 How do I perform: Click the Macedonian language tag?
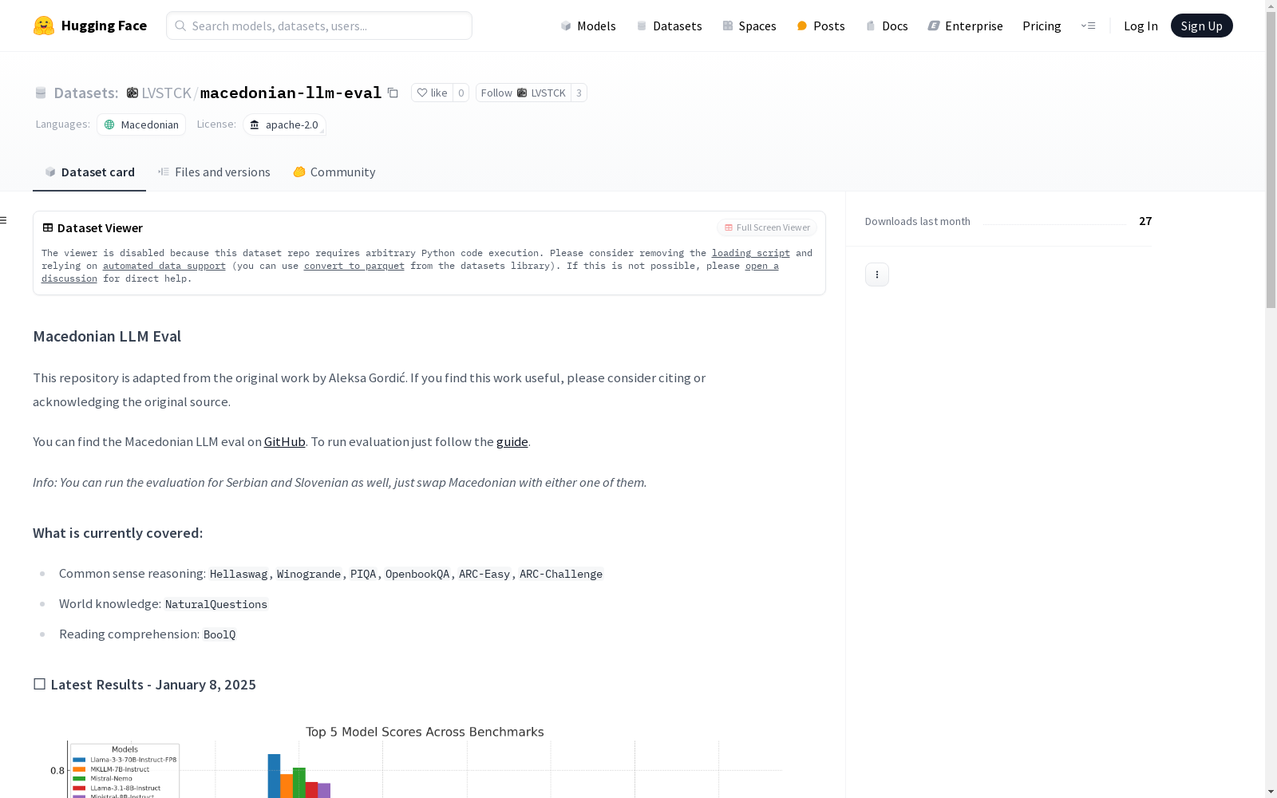(x=141, y=124)
